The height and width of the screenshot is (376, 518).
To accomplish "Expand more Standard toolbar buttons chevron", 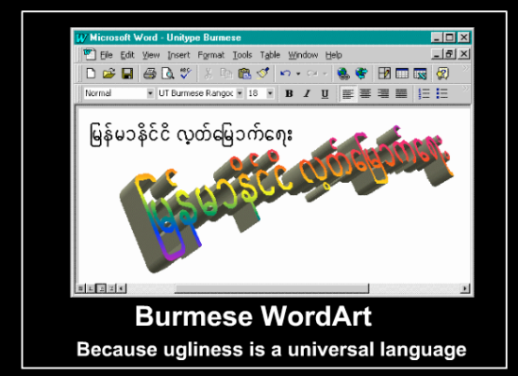I will click(465, 69).
